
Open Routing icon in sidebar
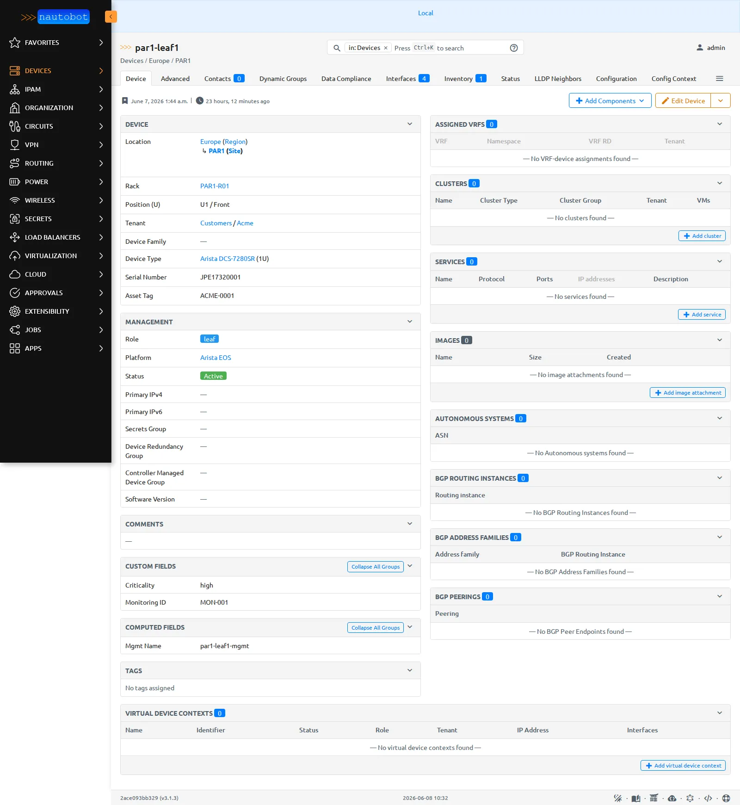[x=15, y=163]
